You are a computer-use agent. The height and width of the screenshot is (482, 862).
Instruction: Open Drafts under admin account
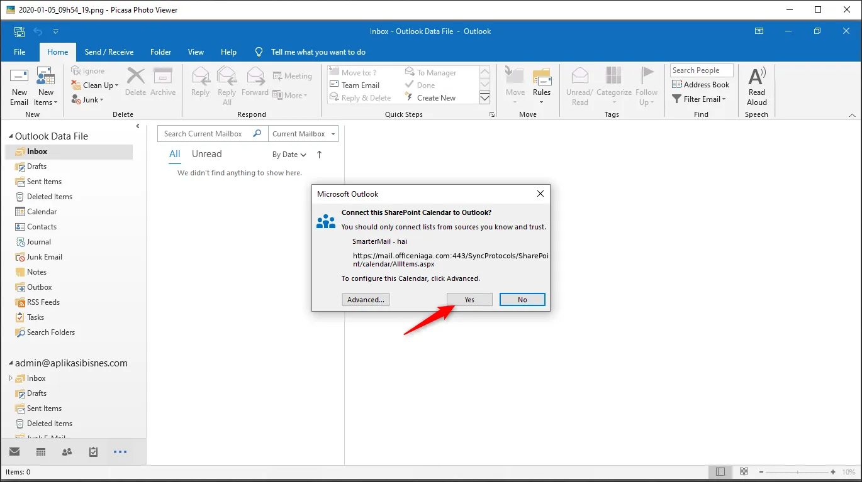click(30, 393)
